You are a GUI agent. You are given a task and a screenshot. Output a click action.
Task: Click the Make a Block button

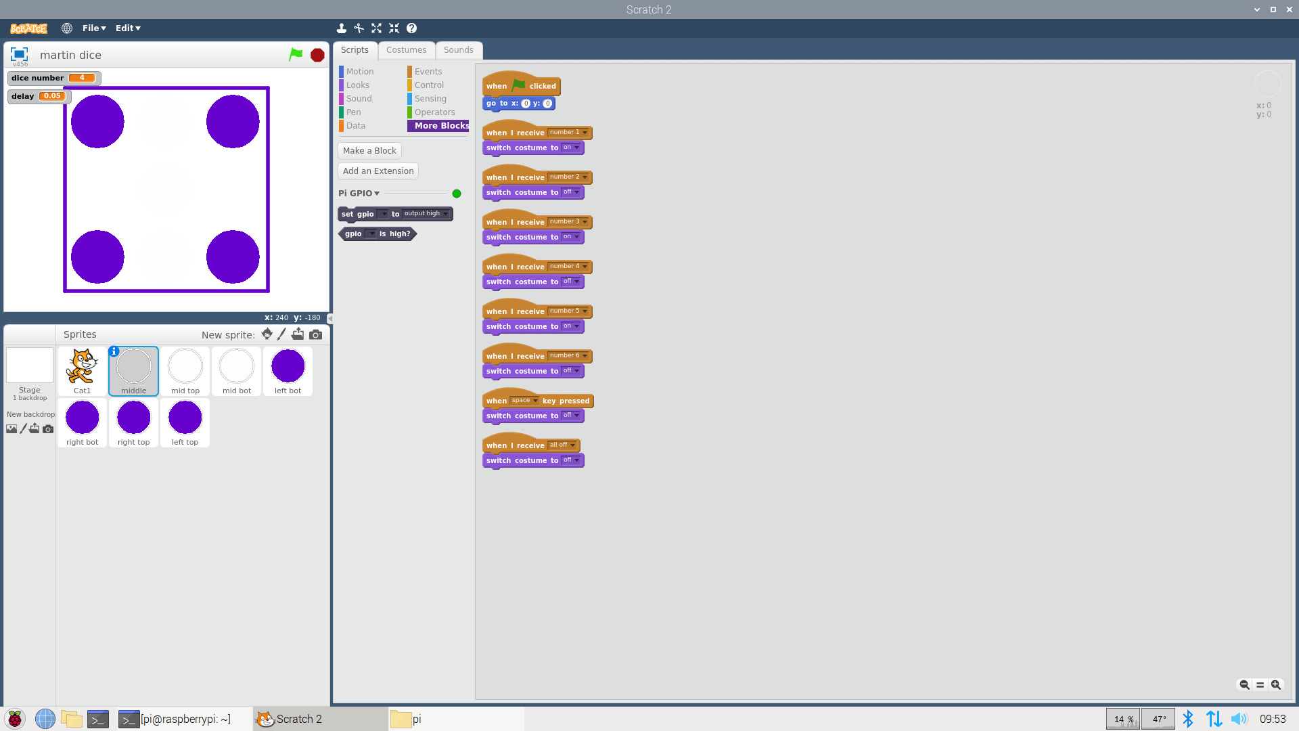369,150
